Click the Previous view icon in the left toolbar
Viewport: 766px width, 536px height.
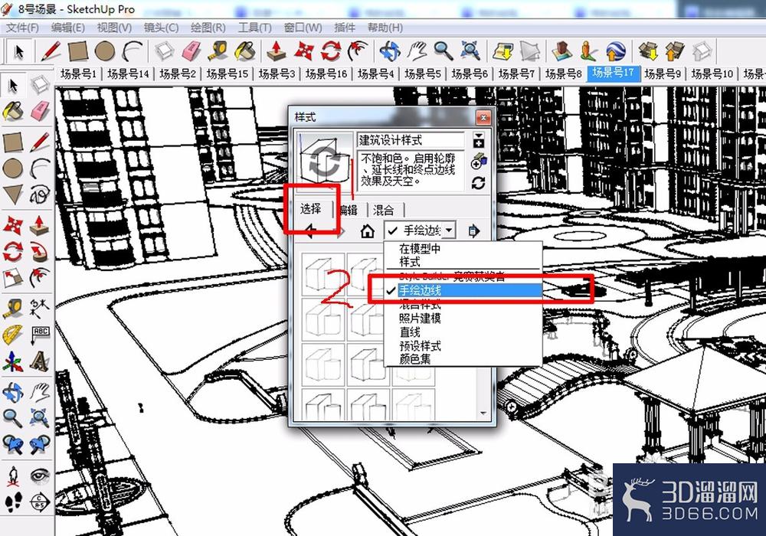(x=13, y=444)
